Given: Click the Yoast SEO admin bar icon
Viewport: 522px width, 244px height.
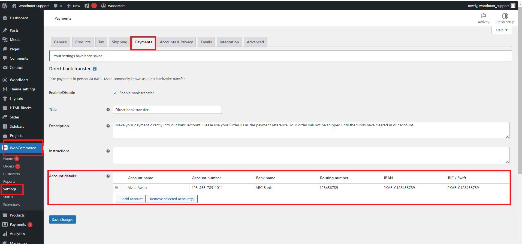Looking at the screenshot, I should [x=87, y=6].
